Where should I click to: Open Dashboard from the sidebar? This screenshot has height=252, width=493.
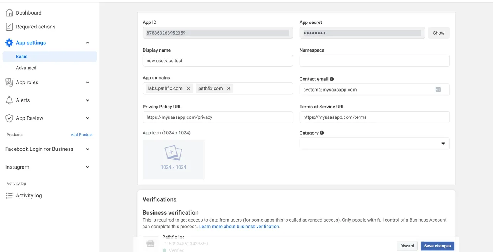[x=9, y=12]
